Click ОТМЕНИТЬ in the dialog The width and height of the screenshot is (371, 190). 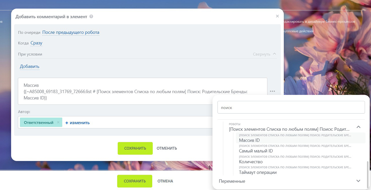pyautogui.click(x=167, y=148)
